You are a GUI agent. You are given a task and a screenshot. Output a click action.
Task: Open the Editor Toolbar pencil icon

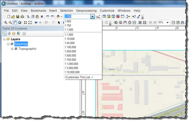98,16
